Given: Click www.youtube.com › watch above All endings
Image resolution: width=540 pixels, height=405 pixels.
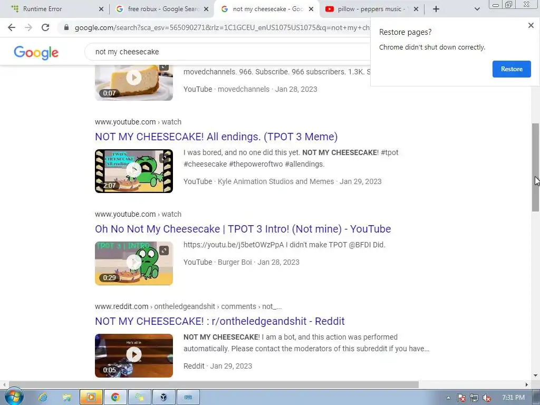Looking at the screenshot, I should coord(138,122).
